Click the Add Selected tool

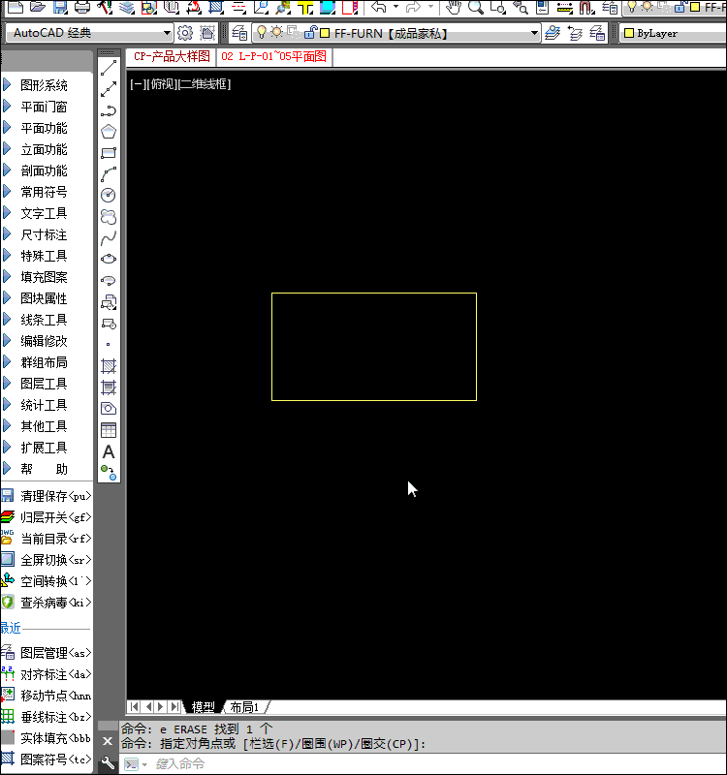coord(109,473)
